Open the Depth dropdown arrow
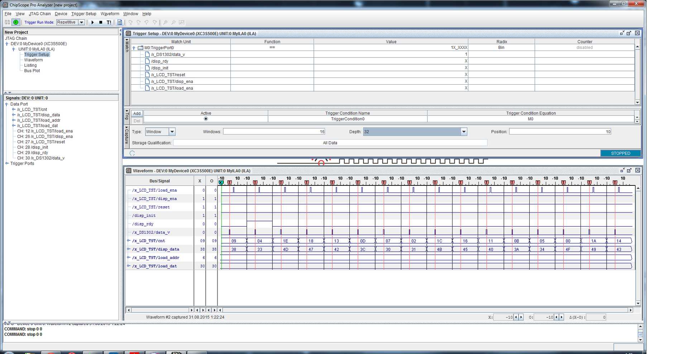Image resolution: width=688 pixels, height=354 pixels. 464,132
